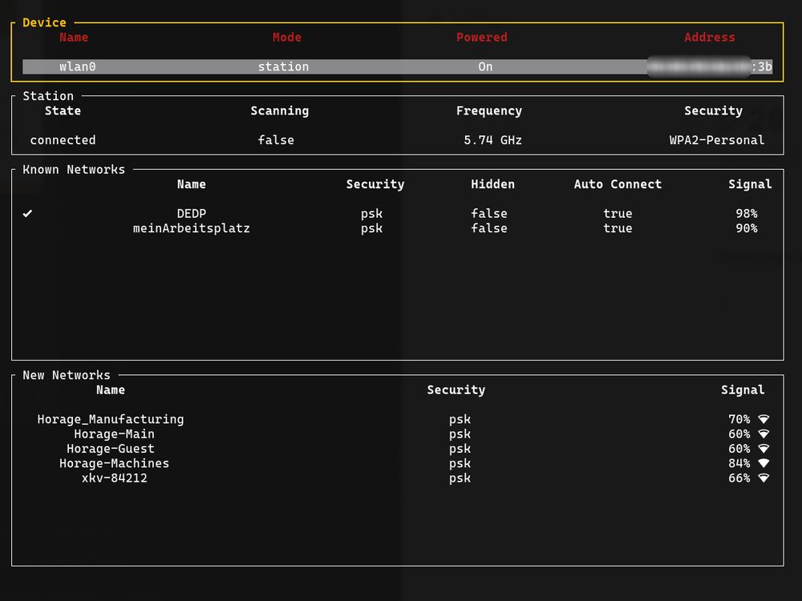Click the 84% signal value
The height and width of the screenshot is (601, 802).
pos(739,463)
